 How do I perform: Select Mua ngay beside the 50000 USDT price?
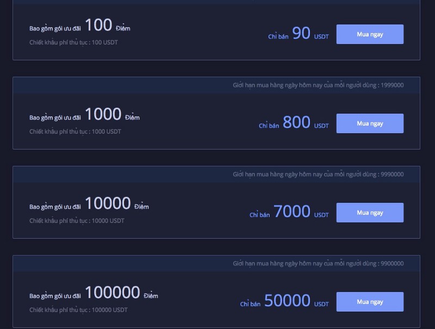[370, 302]
